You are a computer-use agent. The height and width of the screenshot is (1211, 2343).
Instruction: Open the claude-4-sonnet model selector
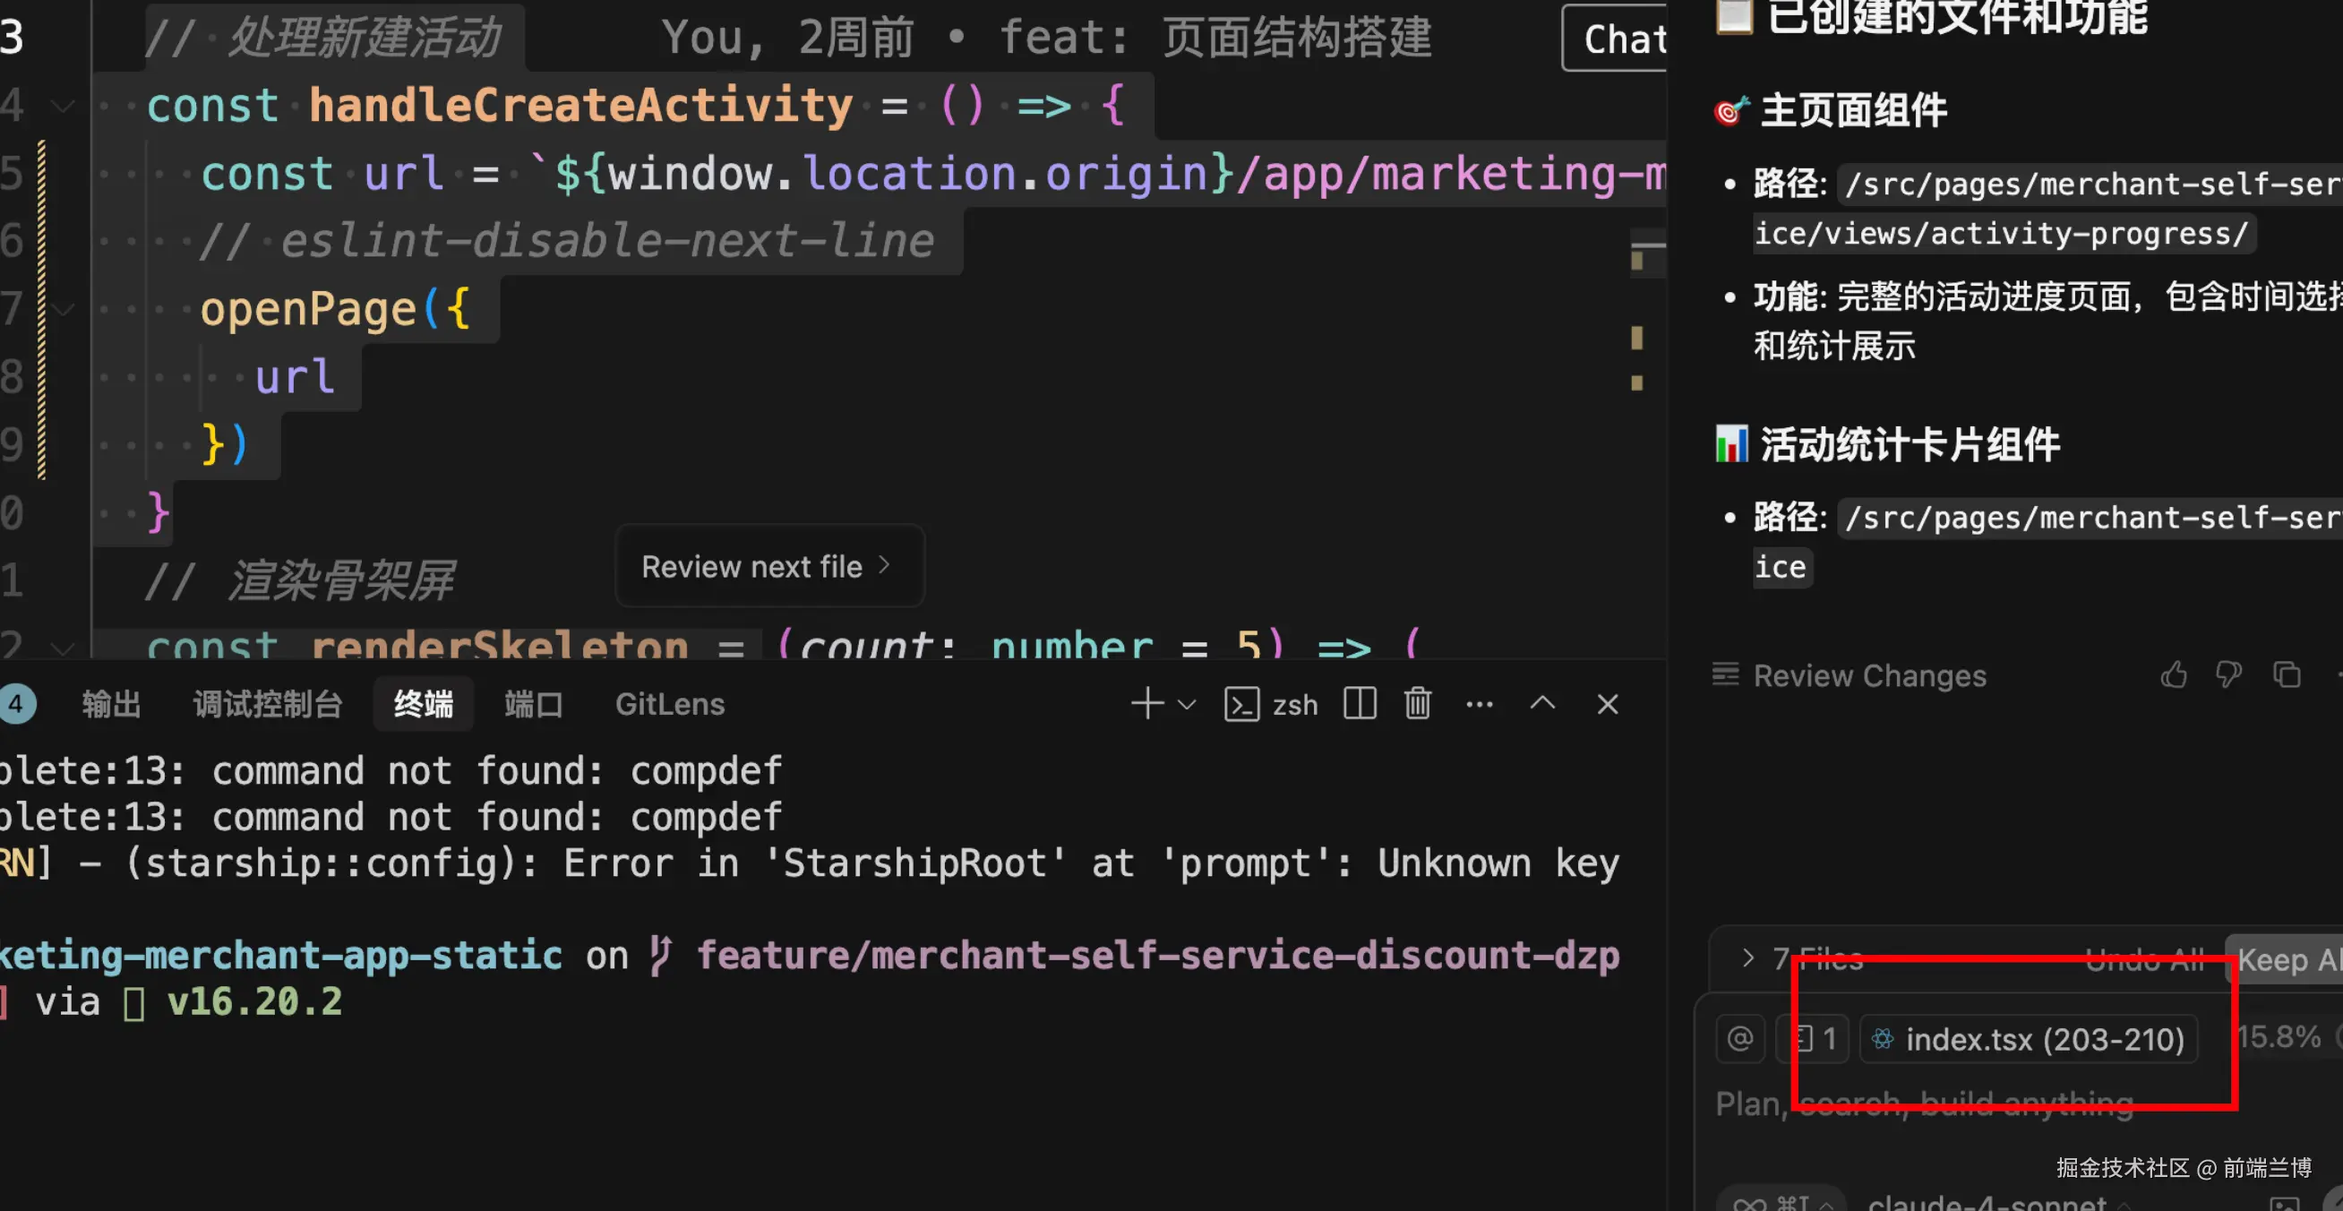(x=1987, y=1203)
